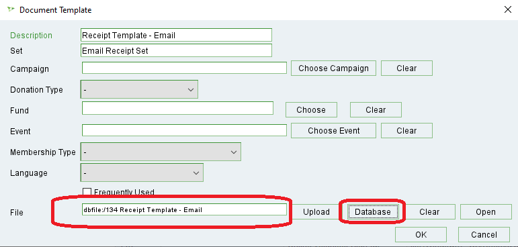Open the attached template file
518x247 pixels.
coord(486,211)
